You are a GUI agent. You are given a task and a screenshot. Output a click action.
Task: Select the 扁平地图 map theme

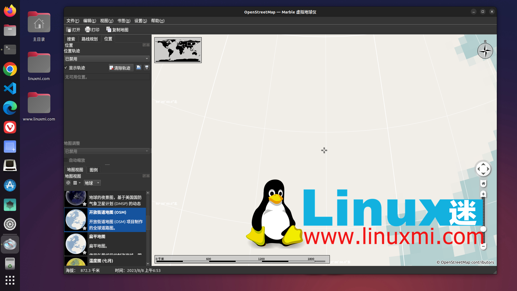tap(105, 244)
